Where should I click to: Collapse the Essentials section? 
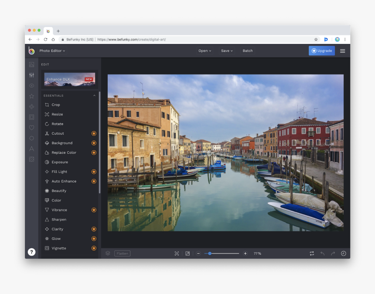coord(94,95)
